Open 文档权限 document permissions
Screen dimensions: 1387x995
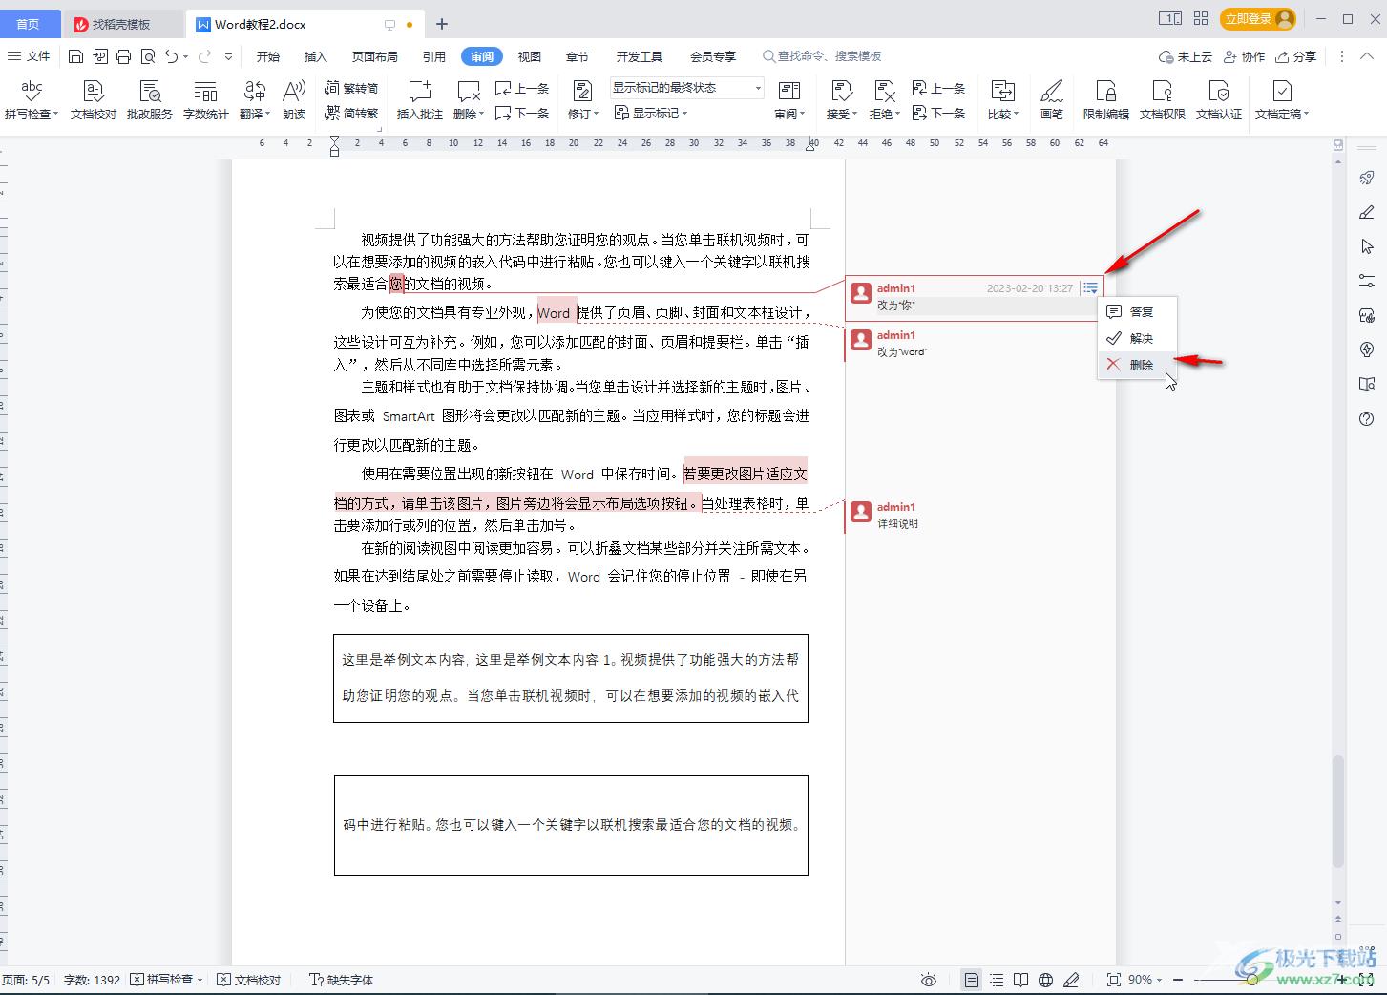(x=1163, y=99)
